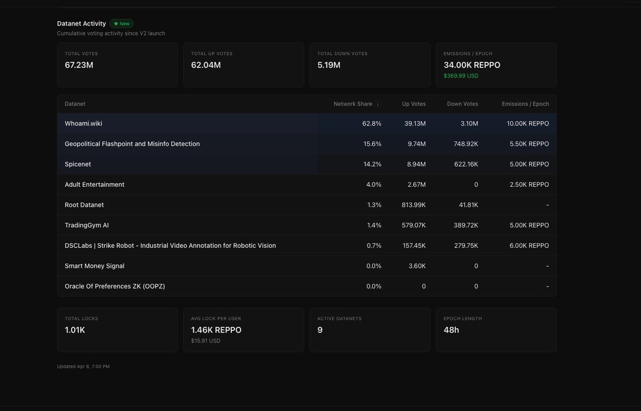Click the $369.99 USD green amount
The height and width of the screenshot is (411, 641).
(x=461, y=76)
